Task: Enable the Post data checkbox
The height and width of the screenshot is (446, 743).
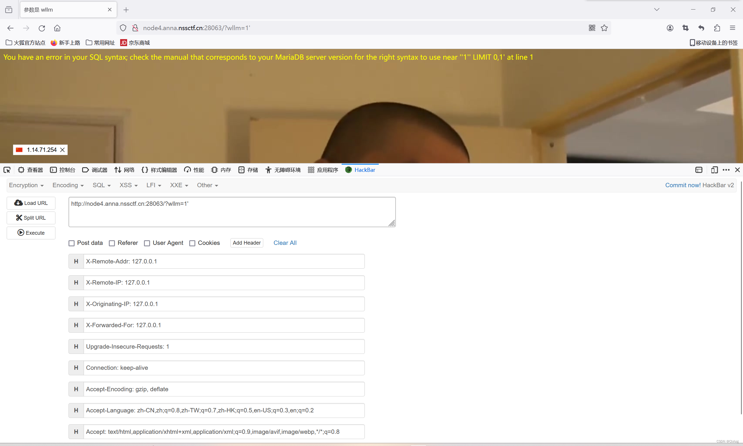Action: coord(72,243)
